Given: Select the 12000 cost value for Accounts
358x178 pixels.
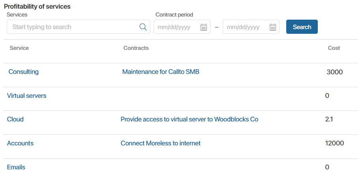Looking at the screenshot, I should pyautogui.click(x=334, y=143).
